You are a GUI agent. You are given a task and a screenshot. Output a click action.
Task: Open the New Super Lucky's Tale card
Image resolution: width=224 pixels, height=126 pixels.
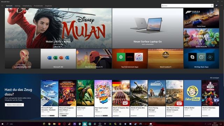103,99
